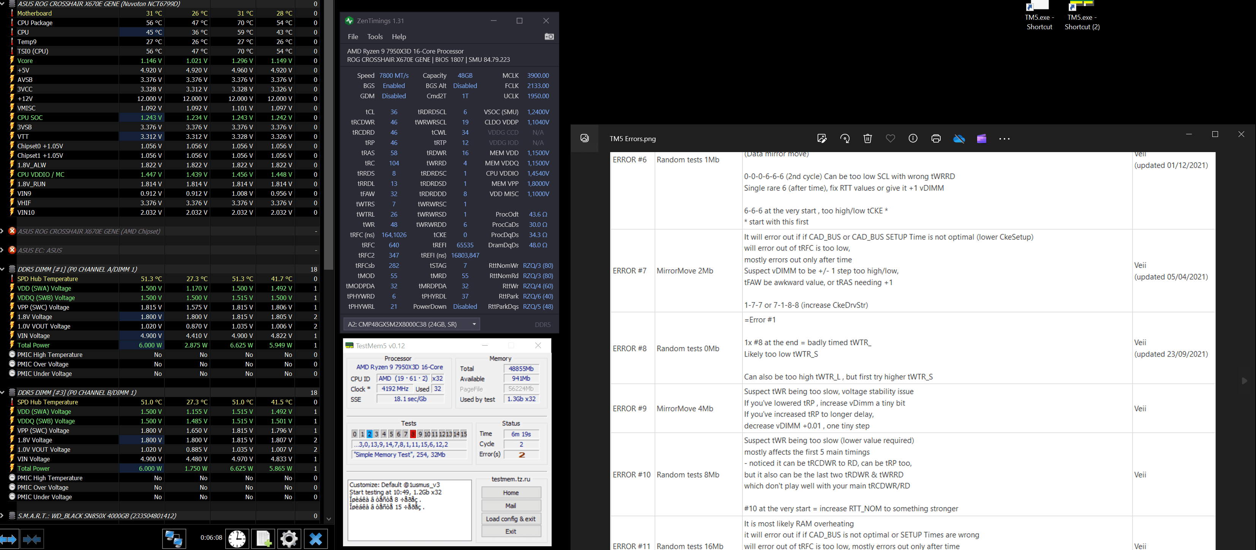Click drive icon on S.M.A.R.T. WD_BLACK row

[x=12, y=515]
